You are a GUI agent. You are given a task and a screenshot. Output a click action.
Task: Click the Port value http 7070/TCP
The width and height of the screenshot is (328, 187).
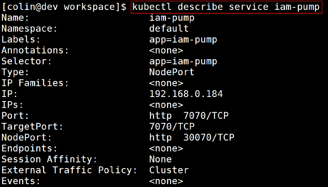pos(189,116)
